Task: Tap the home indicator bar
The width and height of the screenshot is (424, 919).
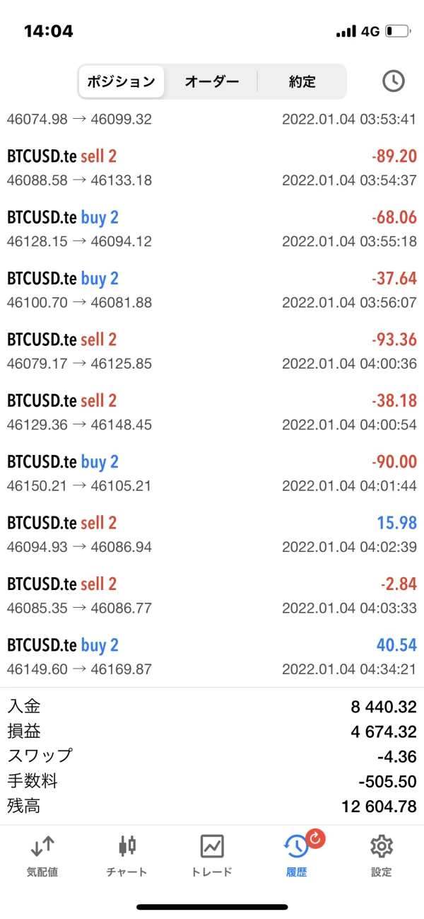Action: coord(212,907)
